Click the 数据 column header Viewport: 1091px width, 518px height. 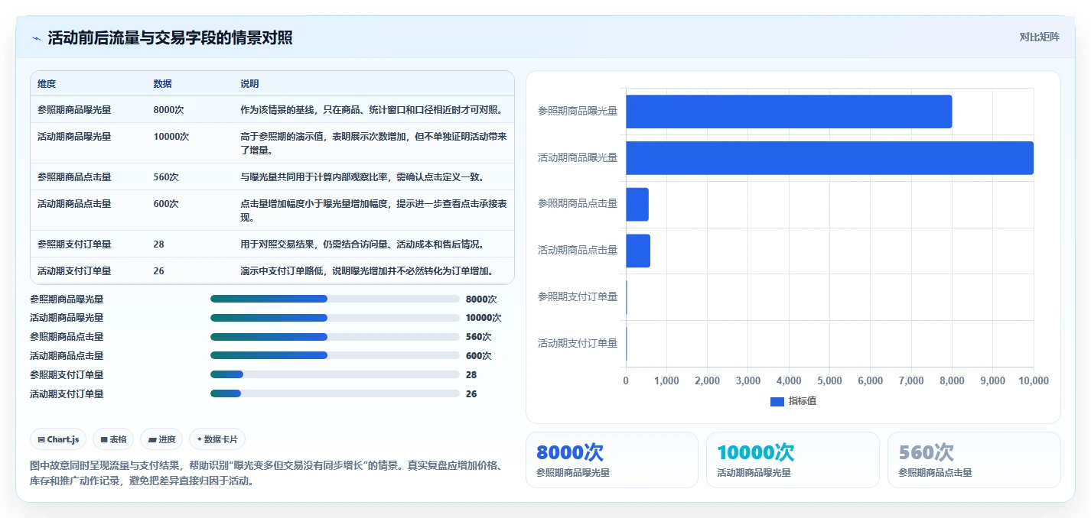tap(162, 84)
